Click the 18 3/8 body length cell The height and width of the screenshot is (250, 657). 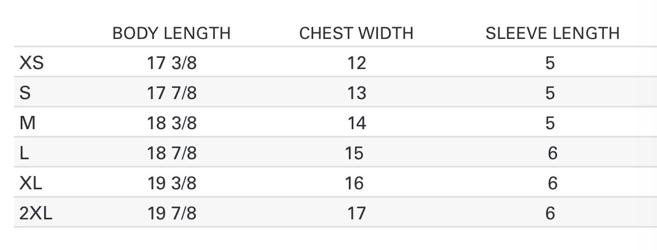(172, 123)
